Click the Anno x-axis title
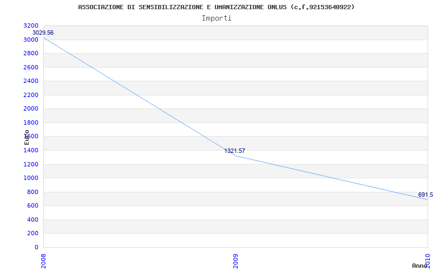This screenshot has width=433, height=271. 420,266
